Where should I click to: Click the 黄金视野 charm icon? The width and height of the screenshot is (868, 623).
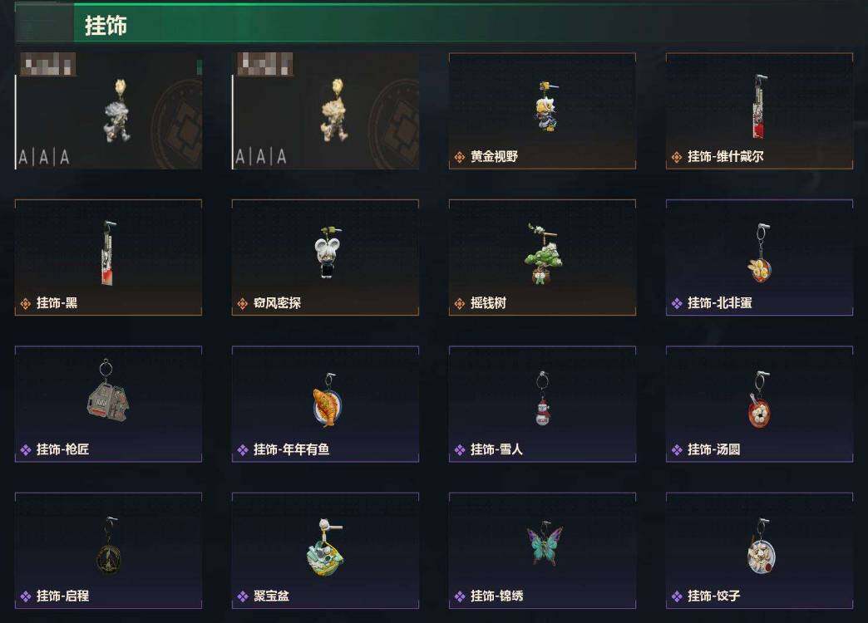[547, 106]
